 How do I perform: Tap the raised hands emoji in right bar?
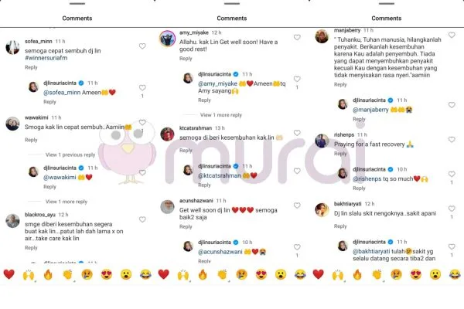tap(338, 275)
